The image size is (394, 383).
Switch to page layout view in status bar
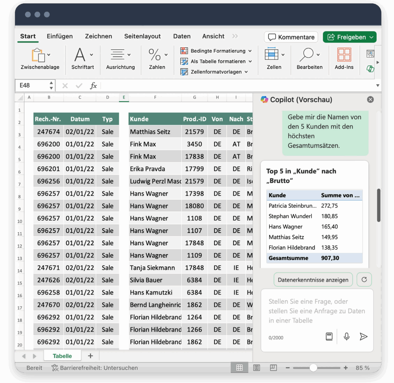(x=256, y=367)
